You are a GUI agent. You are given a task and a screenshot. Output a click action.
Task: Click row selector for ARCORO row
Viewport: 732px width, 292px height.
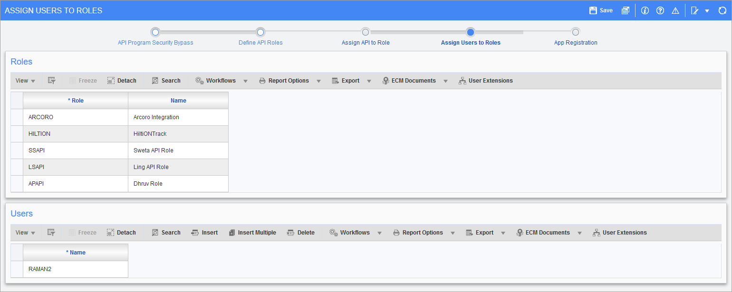(17, 117)
